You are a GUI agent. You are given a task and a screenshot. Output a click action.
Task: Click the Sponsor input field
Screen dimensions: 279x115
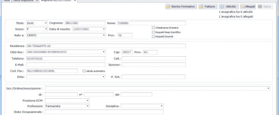pos(154,64)
